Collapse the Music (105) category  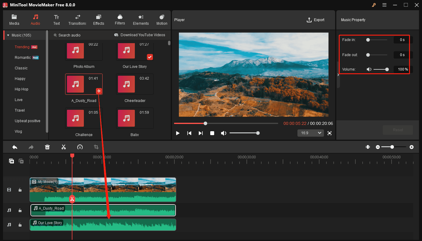8,35
